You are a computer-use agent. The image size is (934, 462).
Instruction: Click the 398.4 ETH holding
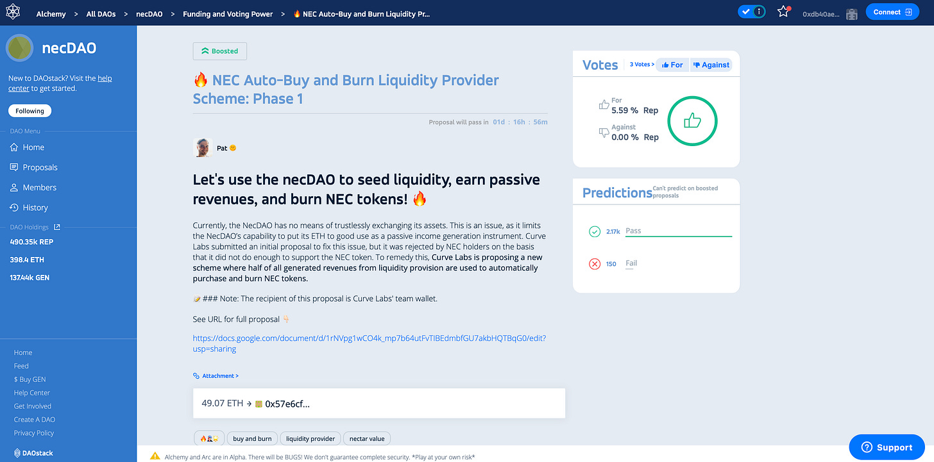coord(27,260)
